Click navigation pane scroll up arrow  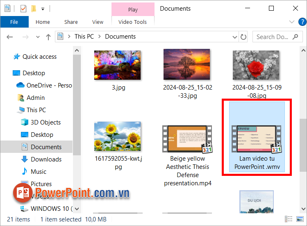coord(77,51)
